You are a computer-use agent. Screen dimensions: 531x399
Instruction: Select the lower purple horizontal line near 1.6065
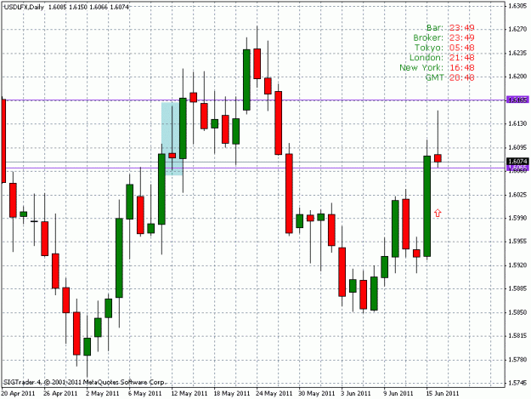[252, 168]
